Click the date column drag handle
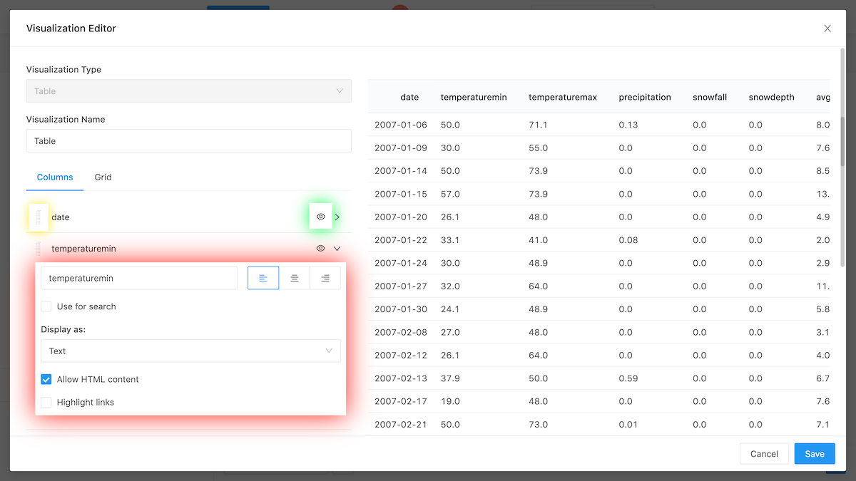The width and height of the screenshot is (856, 481). [39, 217]
